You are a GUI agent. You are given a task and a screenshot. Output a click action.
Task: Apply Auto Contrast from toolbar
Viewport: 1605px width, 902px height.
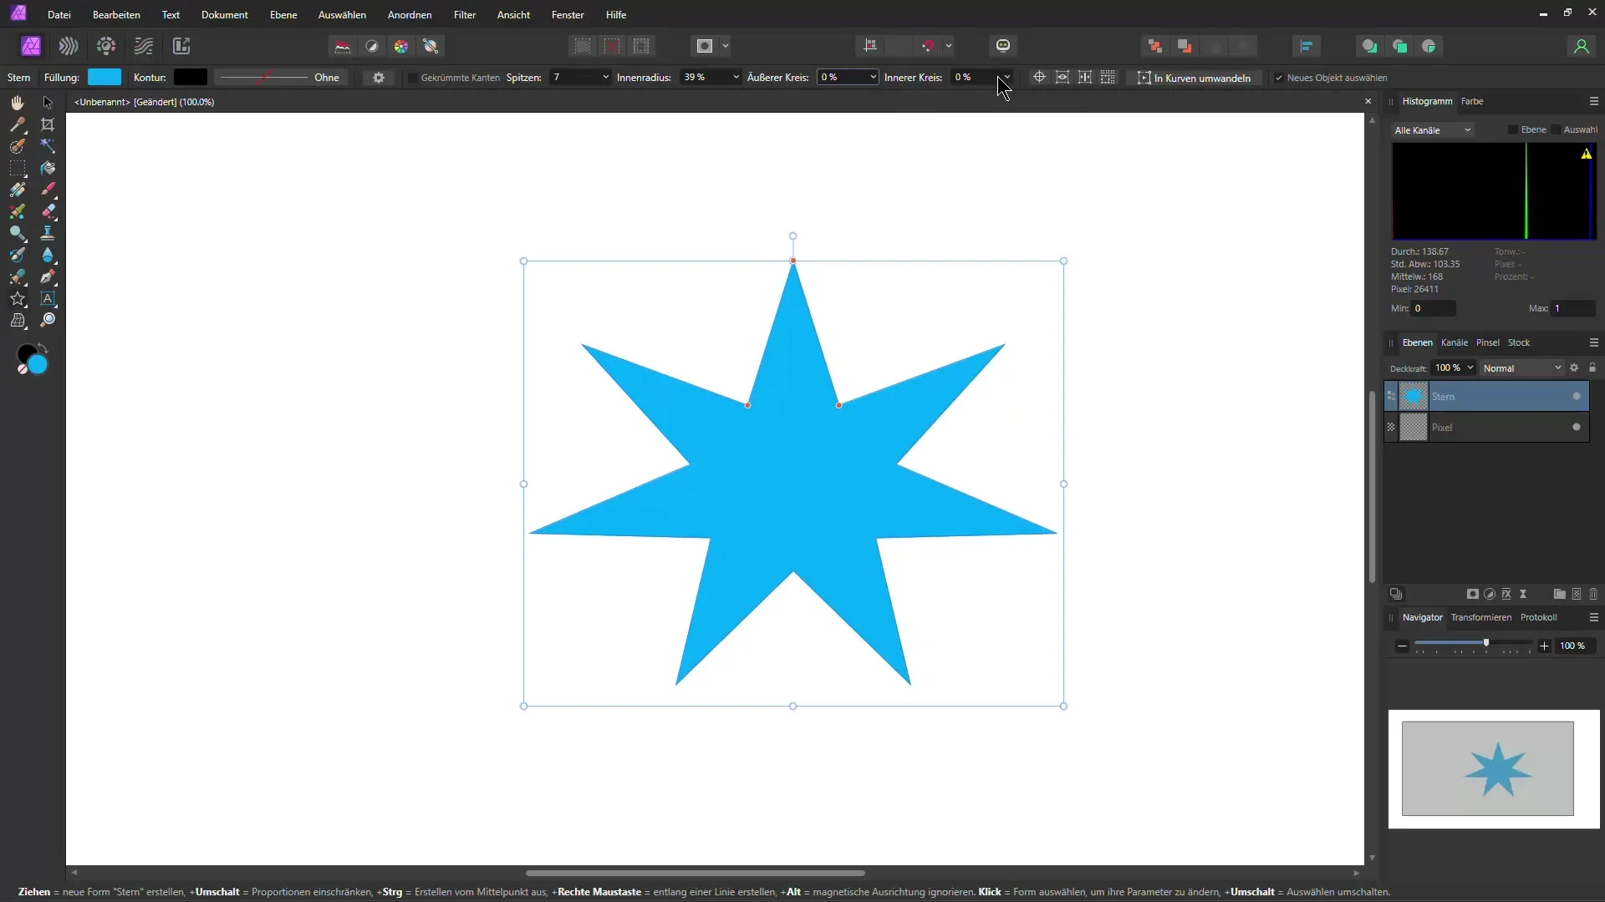(x=372, y=46)
